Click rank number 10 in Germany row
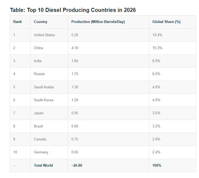The width and height of the screenshot is (199, 178). point(15,152)
